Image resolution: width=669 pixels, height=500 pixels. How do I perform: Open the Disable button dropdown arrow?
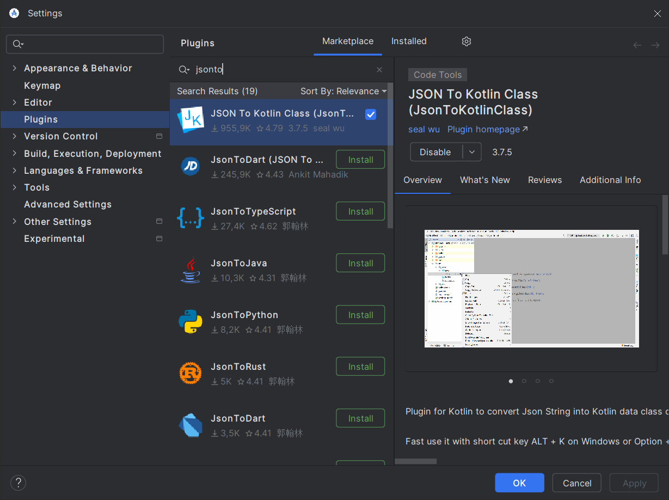coord(472,152)
